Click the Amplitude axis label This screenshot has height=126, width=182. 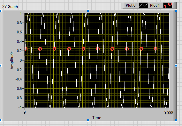pos(12,60)
